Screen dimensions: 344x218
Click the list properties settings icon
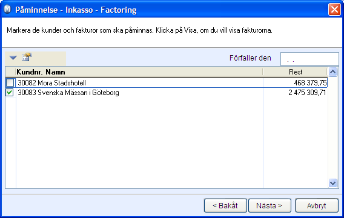[27, 58]
